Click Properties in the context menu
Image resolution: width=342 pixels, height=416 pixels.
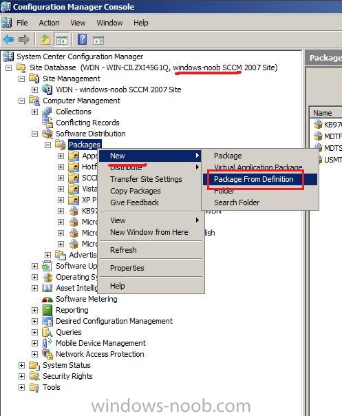[127, 268]
